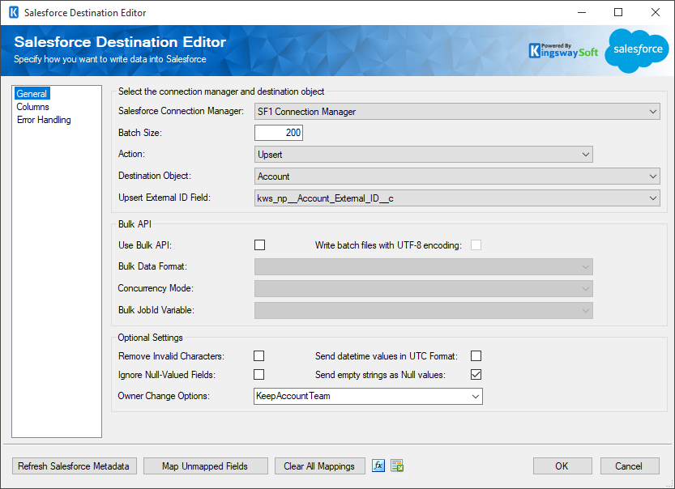Minimize the editor window
This screenshot has height=489, width=675.
pos(582,12)
